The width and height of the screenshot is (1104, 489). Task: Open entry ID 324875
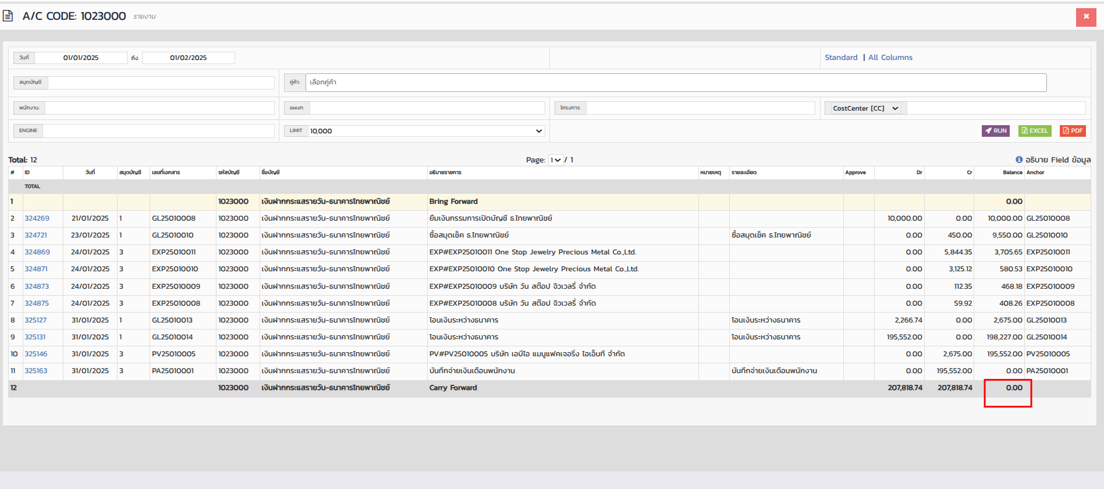[37, 303]
